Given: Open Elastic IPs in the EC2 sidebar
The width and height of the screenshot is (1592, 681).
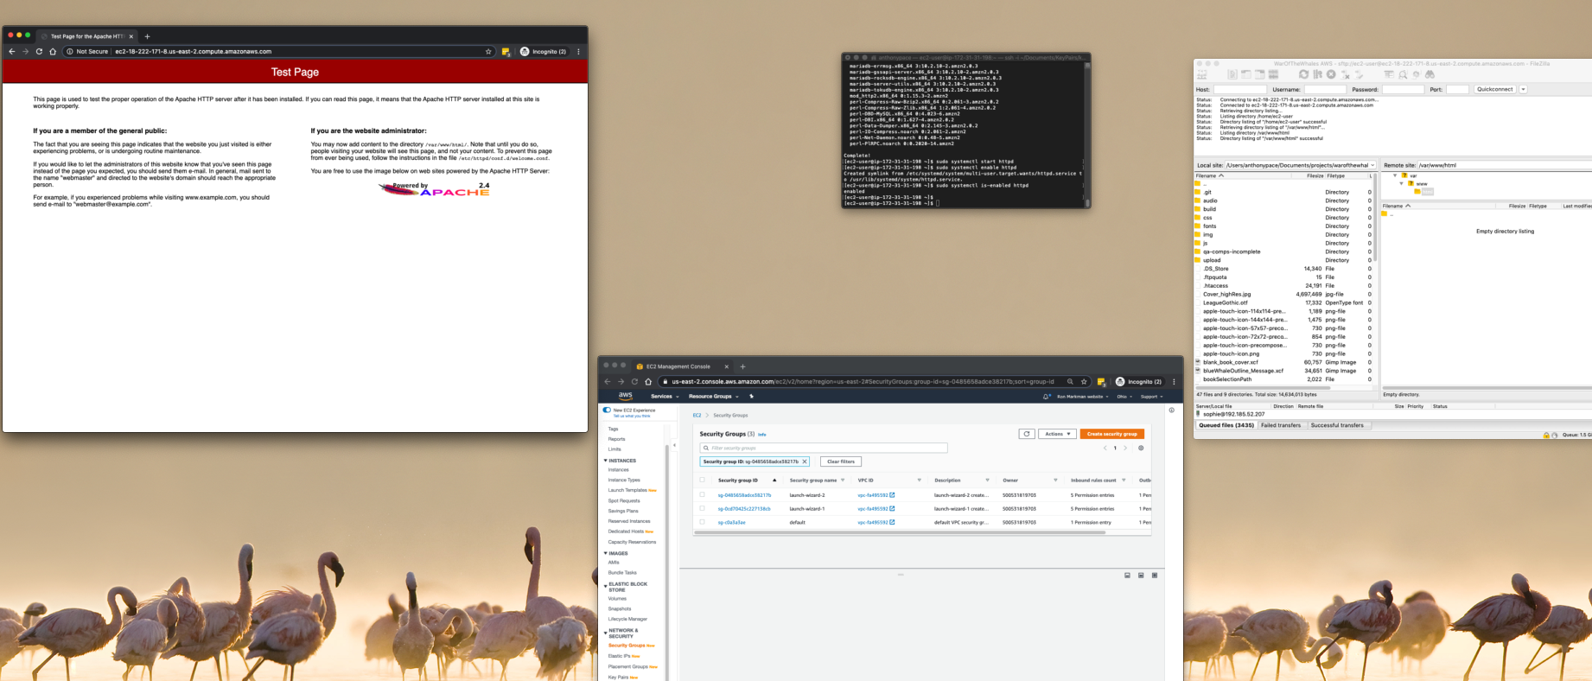Looking at the screenshot, I should pos(619,656).
